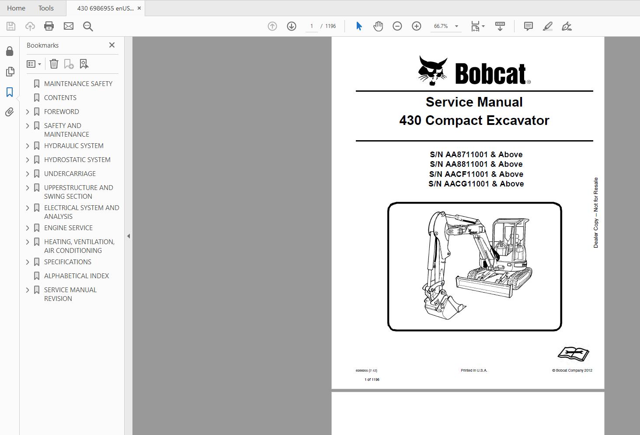Select ELECTRICAL SYSTEM AND ANALYSIS bookmark
This screenshot has height=435, width=640.
[82, 212]
